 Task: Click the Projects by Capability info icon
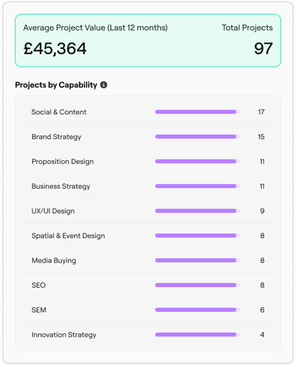point(104,85)
